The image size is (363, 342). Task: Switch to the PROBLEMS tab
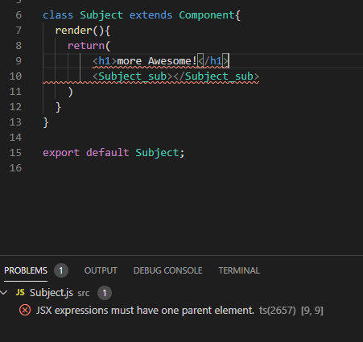click(26, 270)
